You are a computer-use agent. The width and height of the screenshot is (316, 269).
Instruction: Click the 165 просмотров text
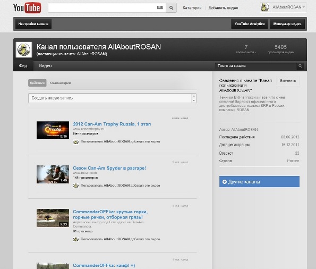point(86,178)
